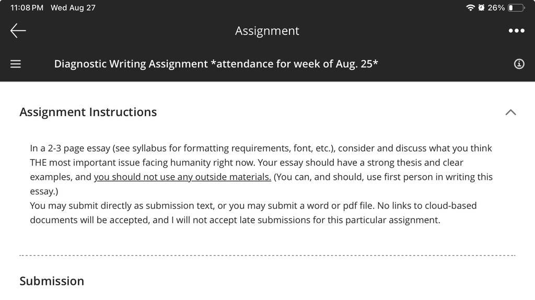535x300 pixels.
Task: Tap the battery indicator icon
Action: click(516, 7)
